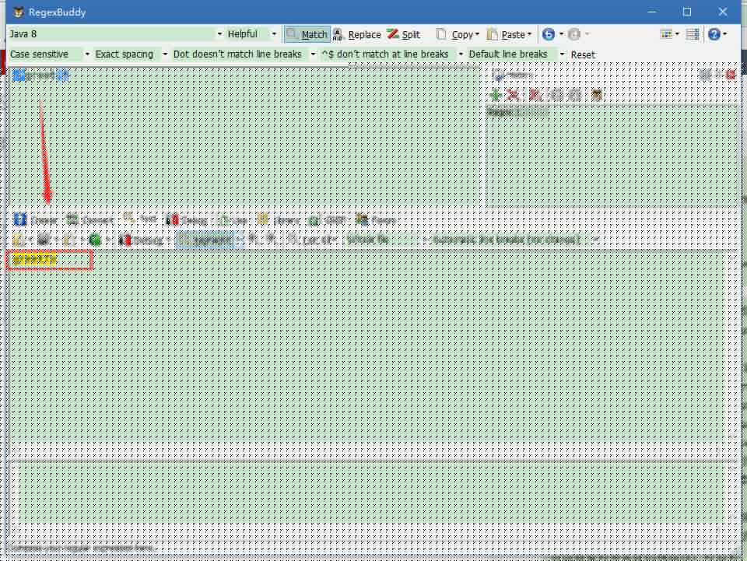Image resolution: width=747 pixels, height=561 pixels.
Task: Open the Copy dropdown arrow
Action: point(477,34)
